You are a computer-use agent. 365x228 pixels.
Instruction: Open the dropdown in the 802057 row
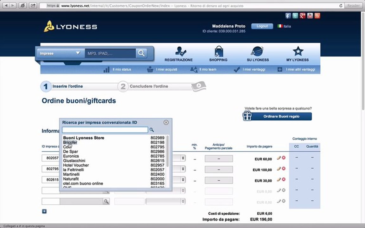click(x=183, y=158)
